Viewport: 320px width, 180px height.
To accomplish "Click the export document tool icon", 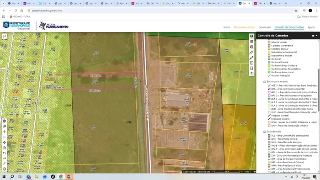I will click(251, 68).
